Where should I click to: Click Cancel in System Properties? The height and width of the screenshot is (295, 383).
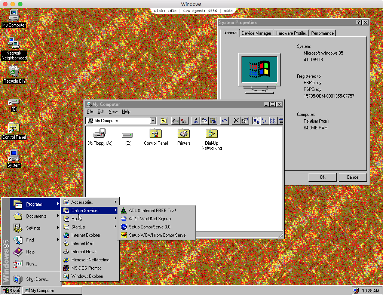pos(353,177)
